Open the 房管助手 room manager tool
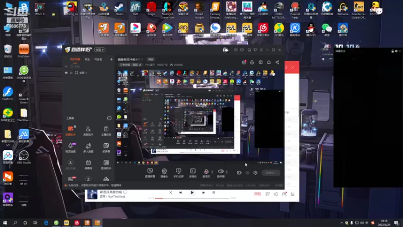 [x=88, y=131]
